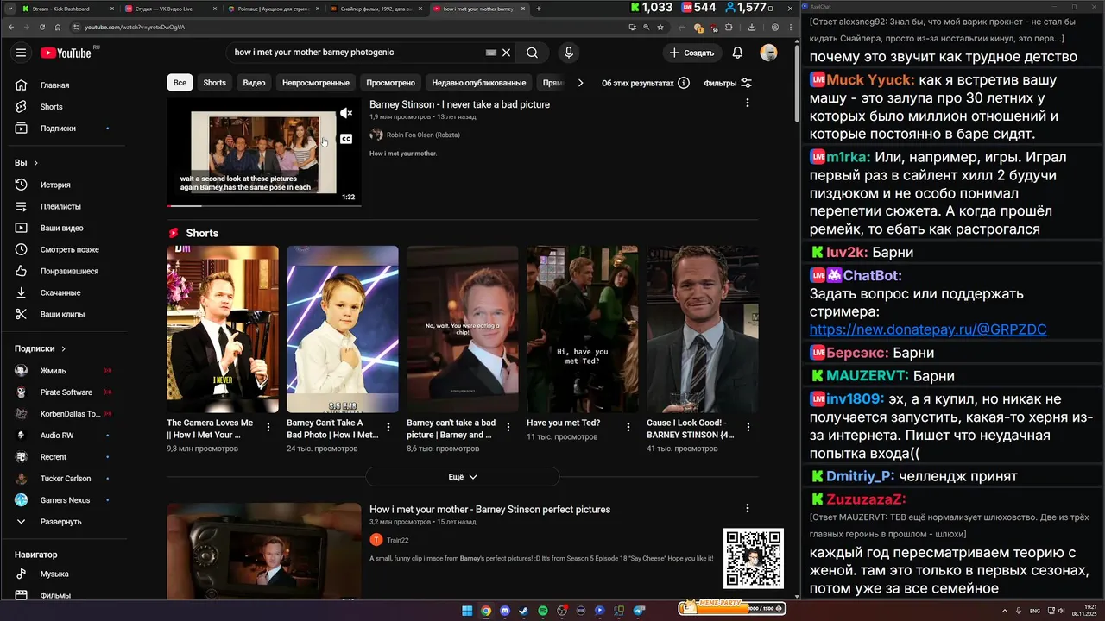Screen dimensions: 1105x621
Task: Select the Непросмотренные filter chip
Action: (x=316, y=83)
